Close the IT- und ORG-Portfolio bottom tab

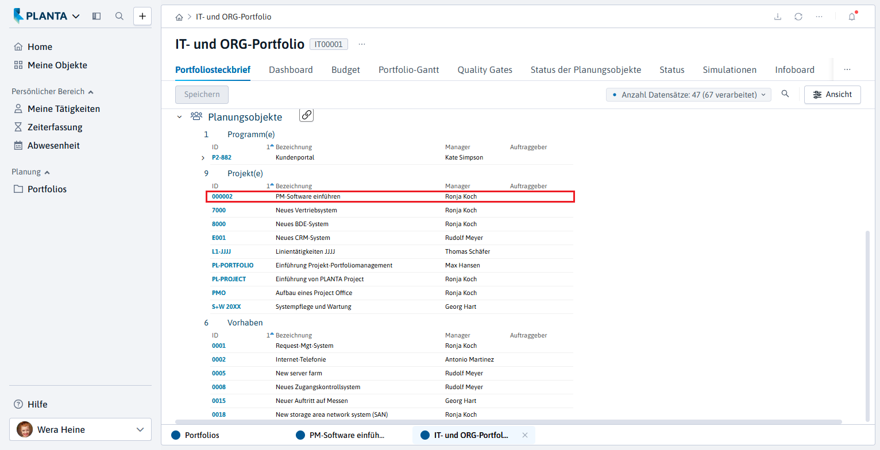(x=525, y=435)
